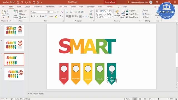The image size is (178, 100).
Task: Toggle Notes pane in status bar
Action: click(127, 99)
